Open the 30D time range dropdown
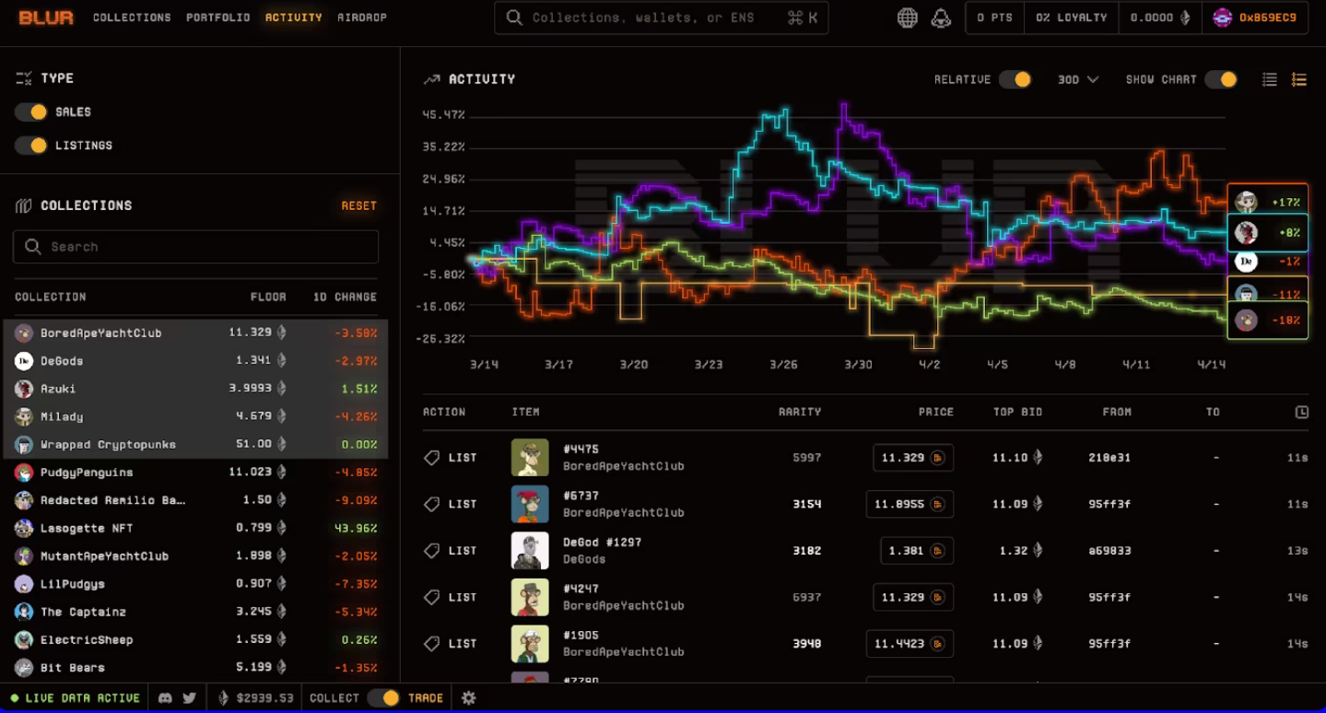Screen dimensions: 1326x713 coord(1077,80)
